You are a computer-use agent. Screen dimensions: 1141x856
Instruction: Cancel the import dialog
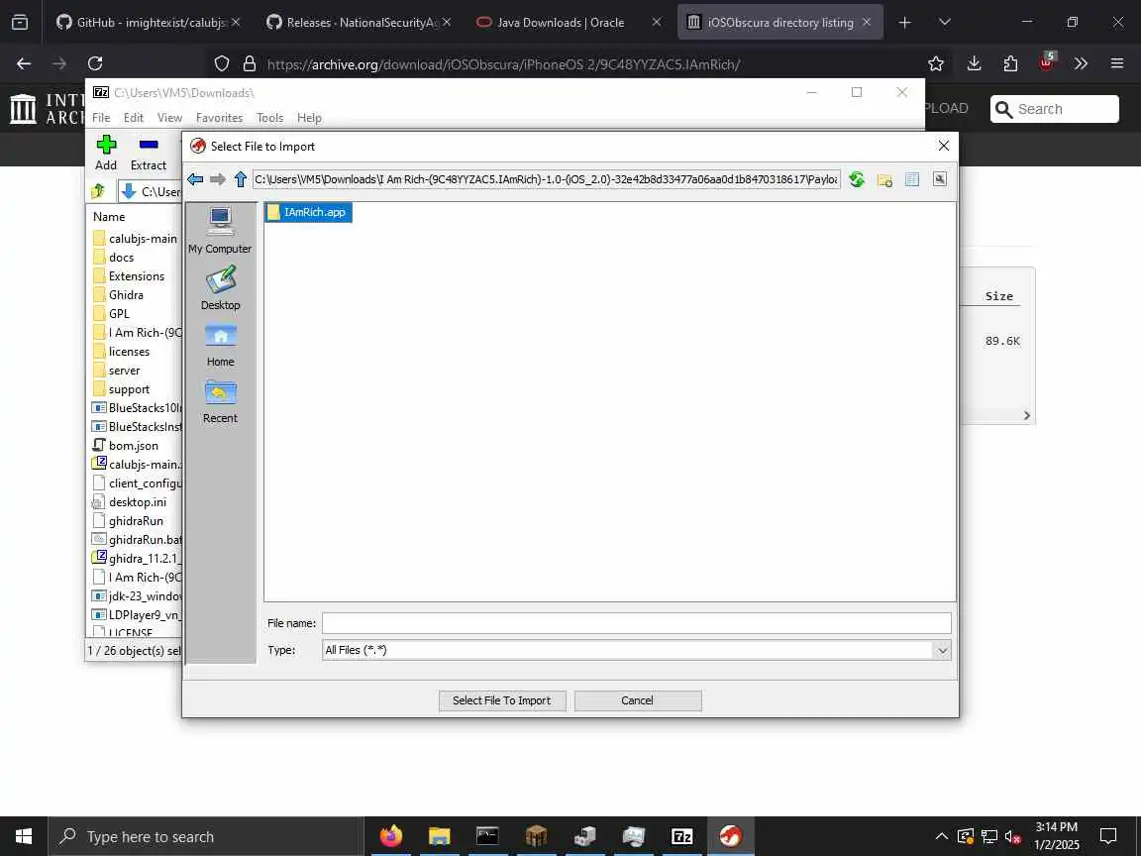(x=638, y=700)
